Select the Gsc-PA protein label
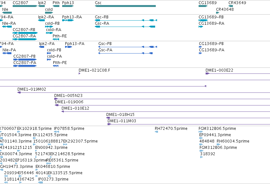The height and width of the screenshot is (184, 270). tap(105, 50)
